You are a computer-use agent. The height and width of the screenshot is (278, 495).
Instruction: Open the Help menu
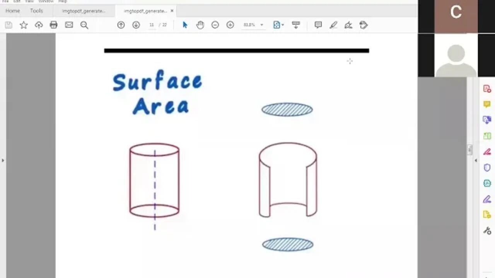(x=63, y=2)
